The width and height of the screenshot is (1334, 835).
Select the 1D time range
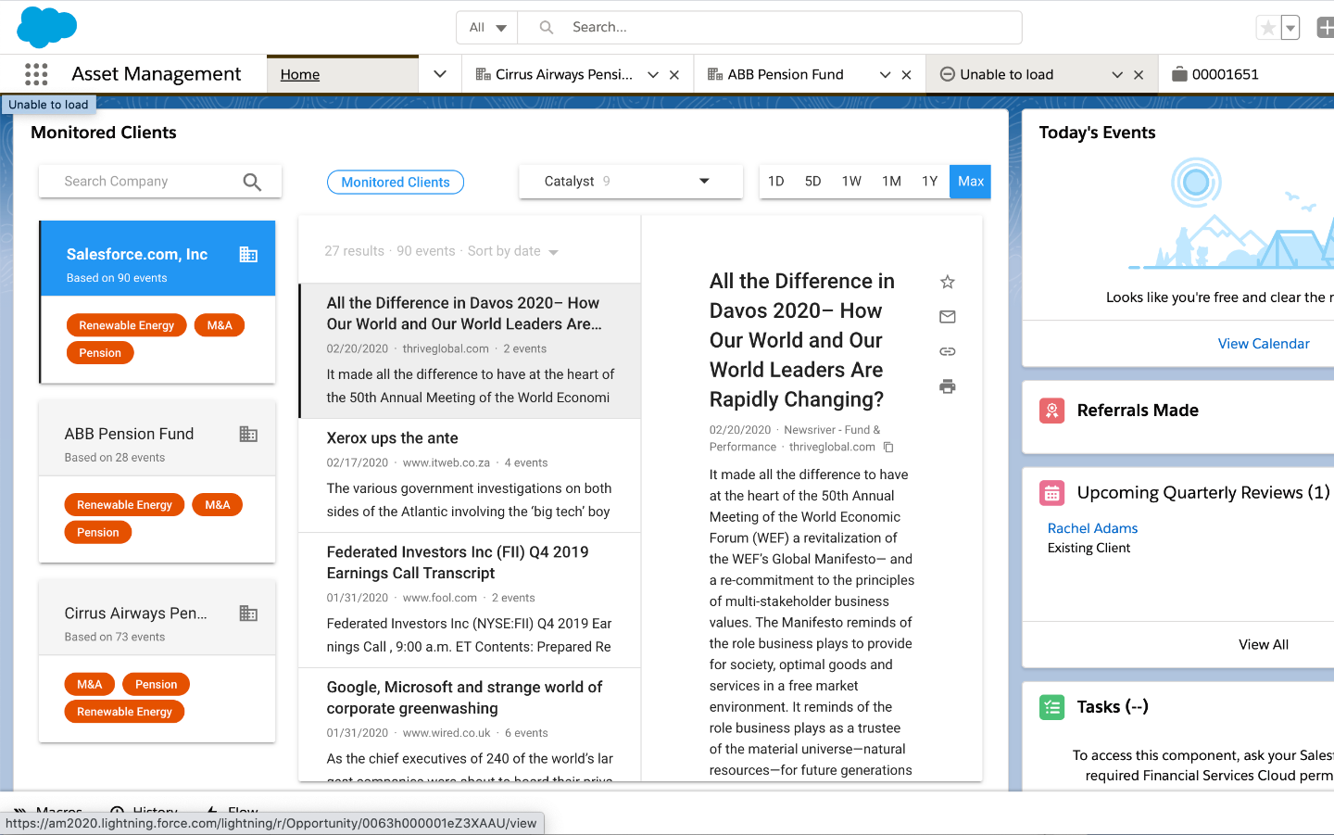point(776,182)
